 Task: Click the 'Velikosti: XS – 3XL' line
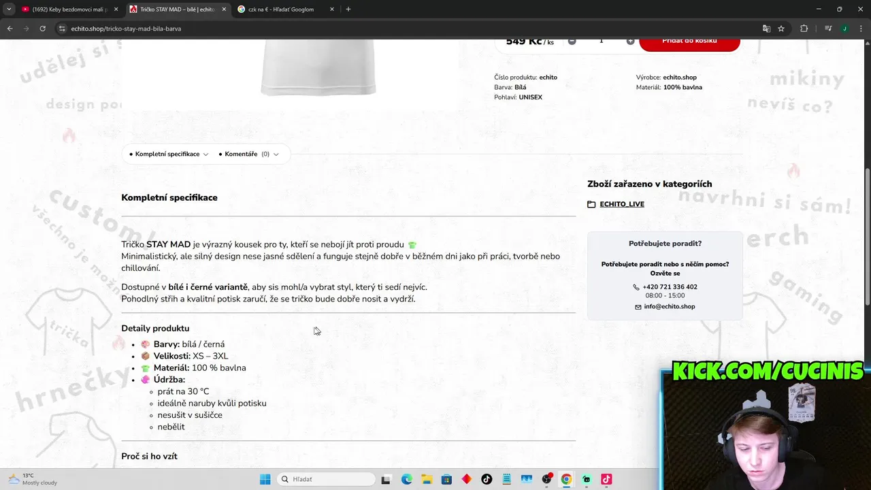(x=191, y=356)
